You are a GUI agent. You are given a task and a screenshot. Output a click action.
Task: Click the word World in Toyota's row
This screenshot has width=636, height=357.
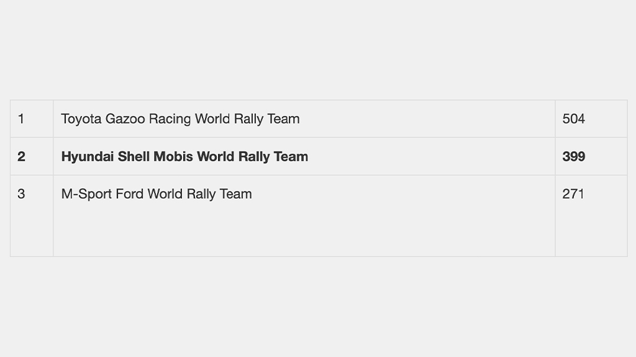coord(212,119)
